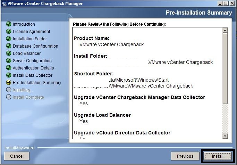Cancel the installation wizard
This screenshot has width=237, height=165.
17,156
